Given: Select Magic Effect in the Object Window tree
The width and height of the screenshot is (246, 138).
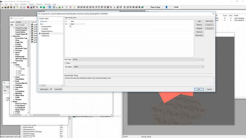Looking at the screenshot, I should 20,110.
